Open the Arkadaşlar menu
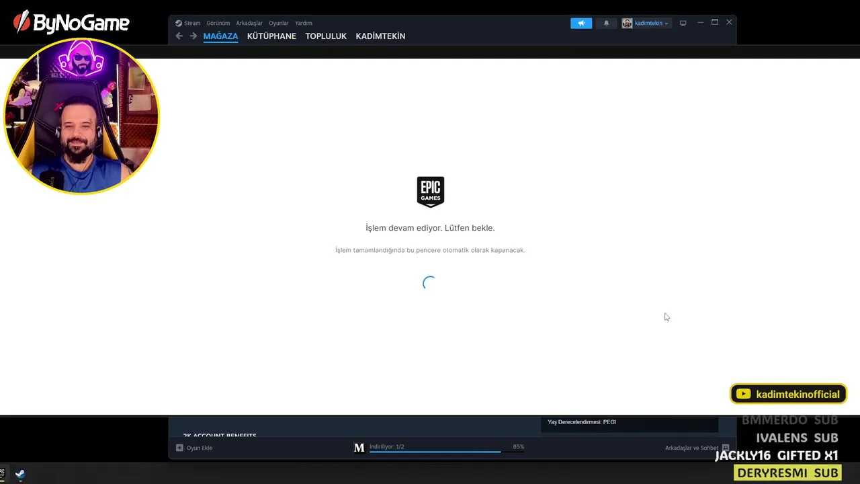This screenshot has width=860, height=484. coord(249,23)
